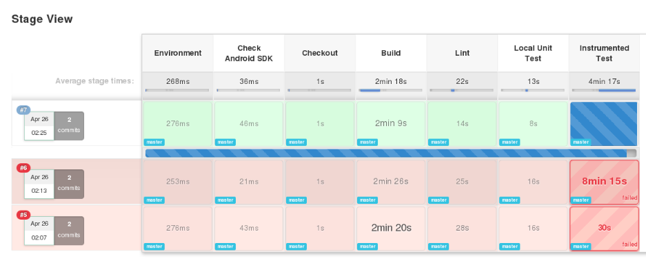Viewport: 646px width, 263px height.
Task: Select the Check Android SDK column header
Action: coord(249,53)
